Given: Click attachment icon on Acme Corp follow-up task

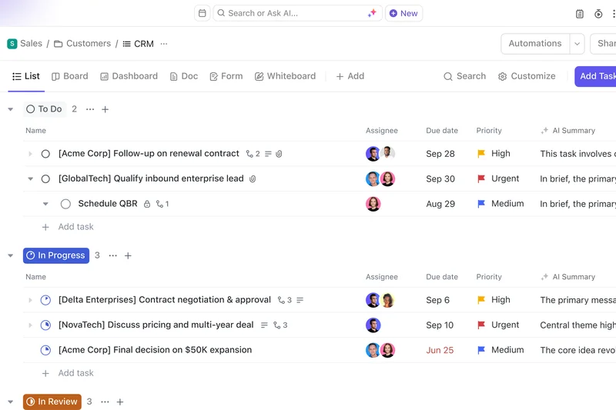Looking at the screenshot, I should (280, 154).
